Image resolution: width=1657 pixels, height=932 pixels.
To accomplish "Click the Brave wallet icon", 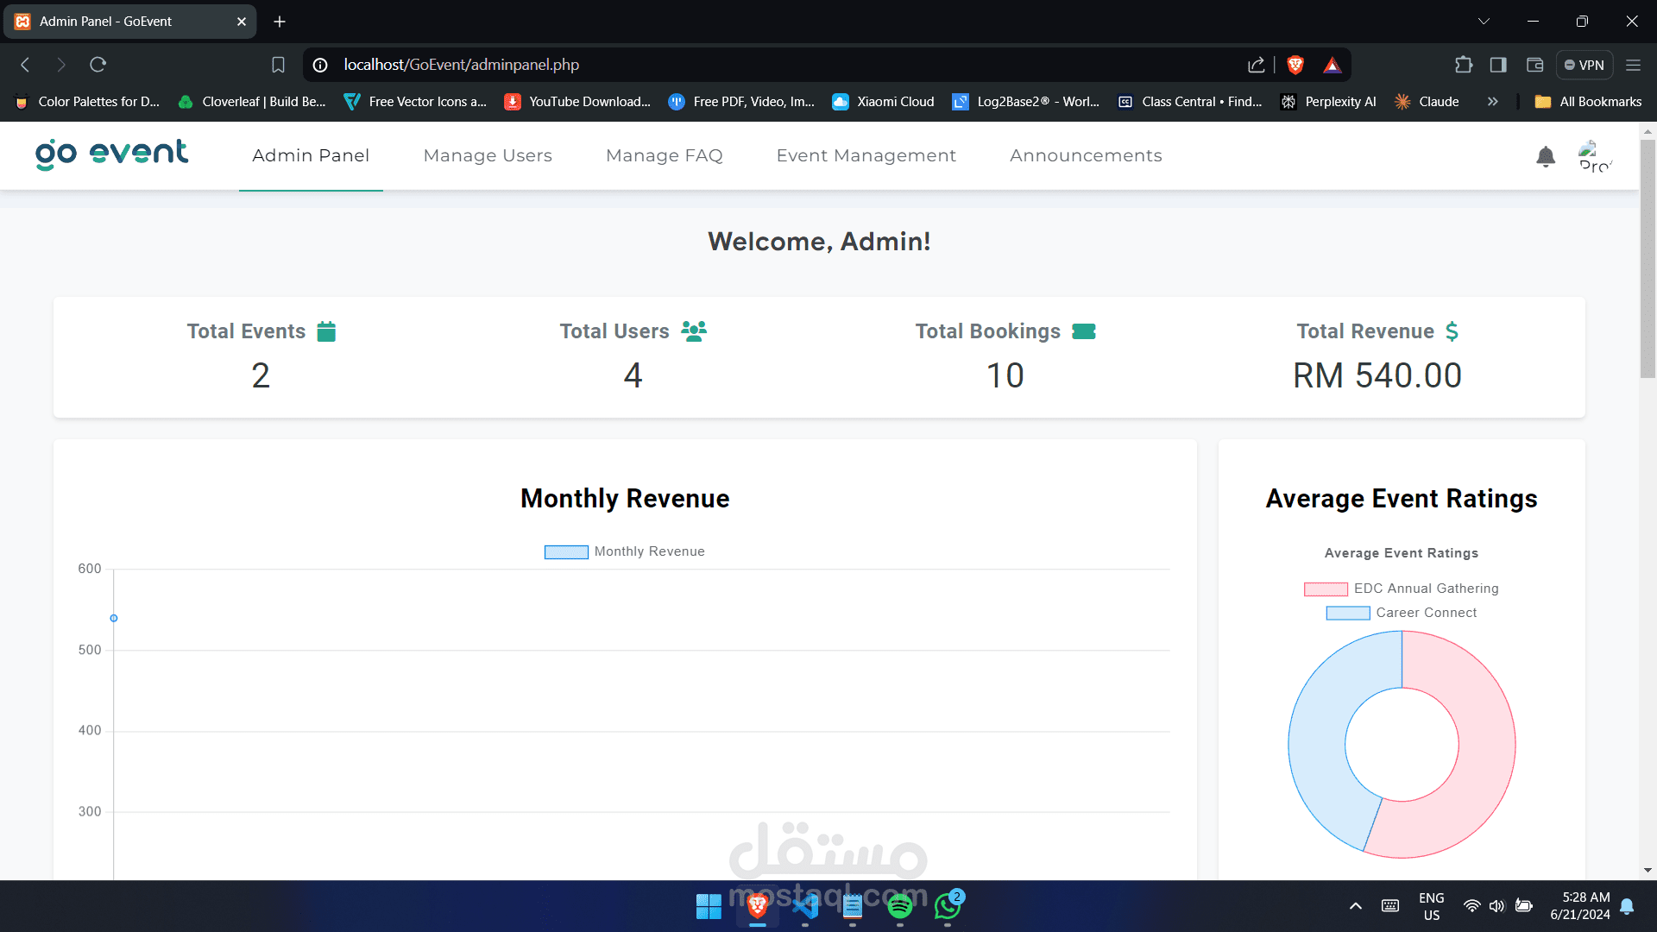I will (1534, 65).
